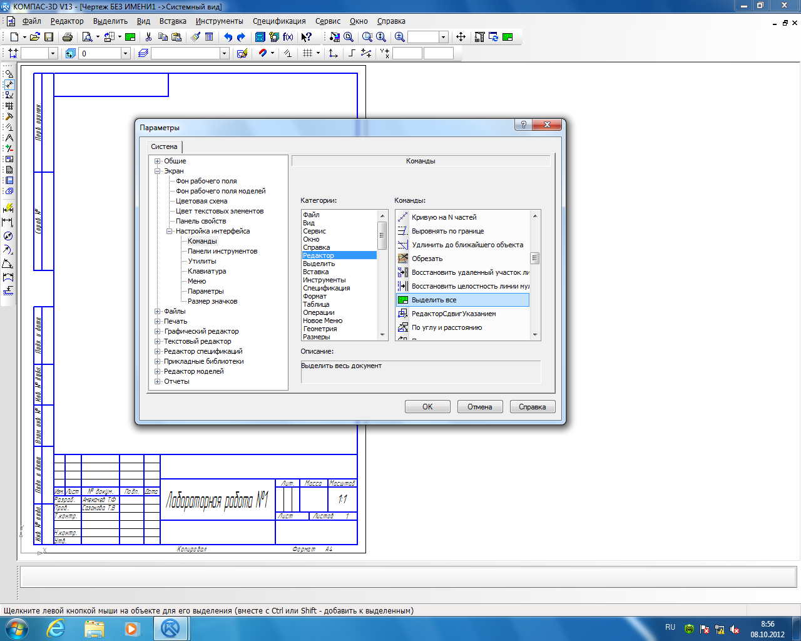Click the f(x) variables icon

pos(288,37)
